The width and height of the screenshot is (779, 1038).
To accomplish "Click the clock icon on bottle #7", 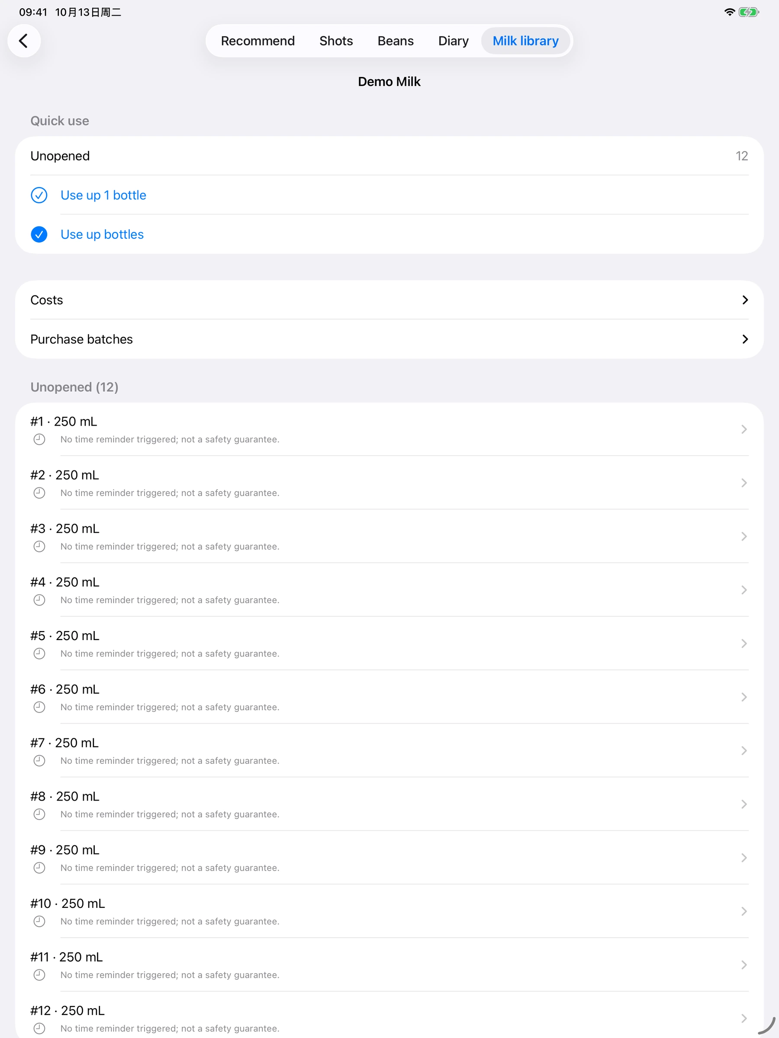I will pyautogui.click(x=39, y=760).
